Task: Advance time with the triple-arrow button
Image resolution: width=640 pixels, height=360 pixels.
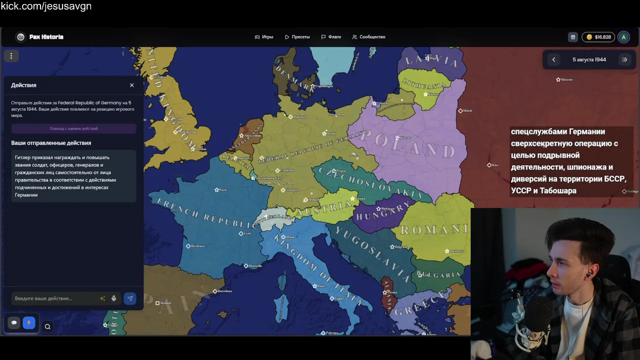Action: tap(624, 59)
